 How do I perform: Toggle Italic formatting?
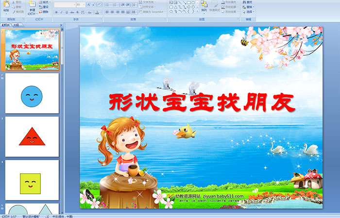61,12
